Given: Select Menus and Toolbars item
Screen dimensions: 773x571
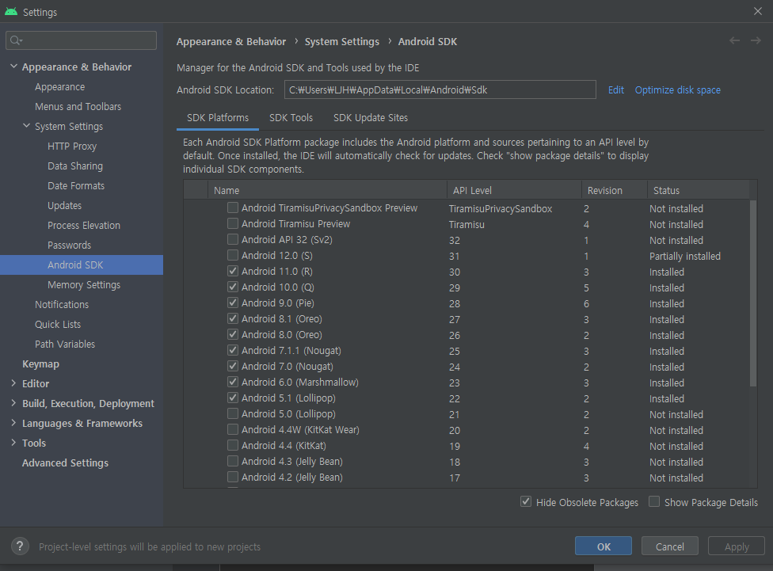Looking at the screenshot, I should tap(78, 106).
